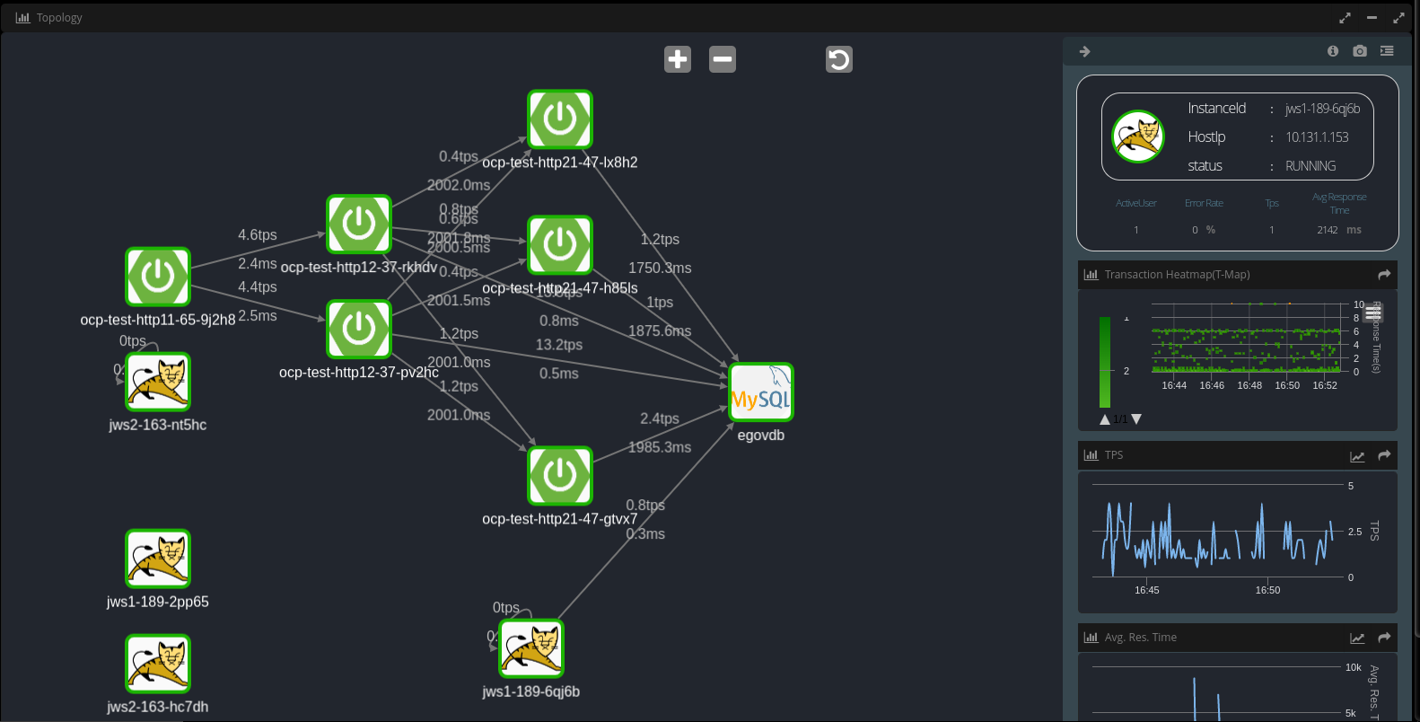
Task: Click the camera snapshot icon
Action: pos(1360,51)
